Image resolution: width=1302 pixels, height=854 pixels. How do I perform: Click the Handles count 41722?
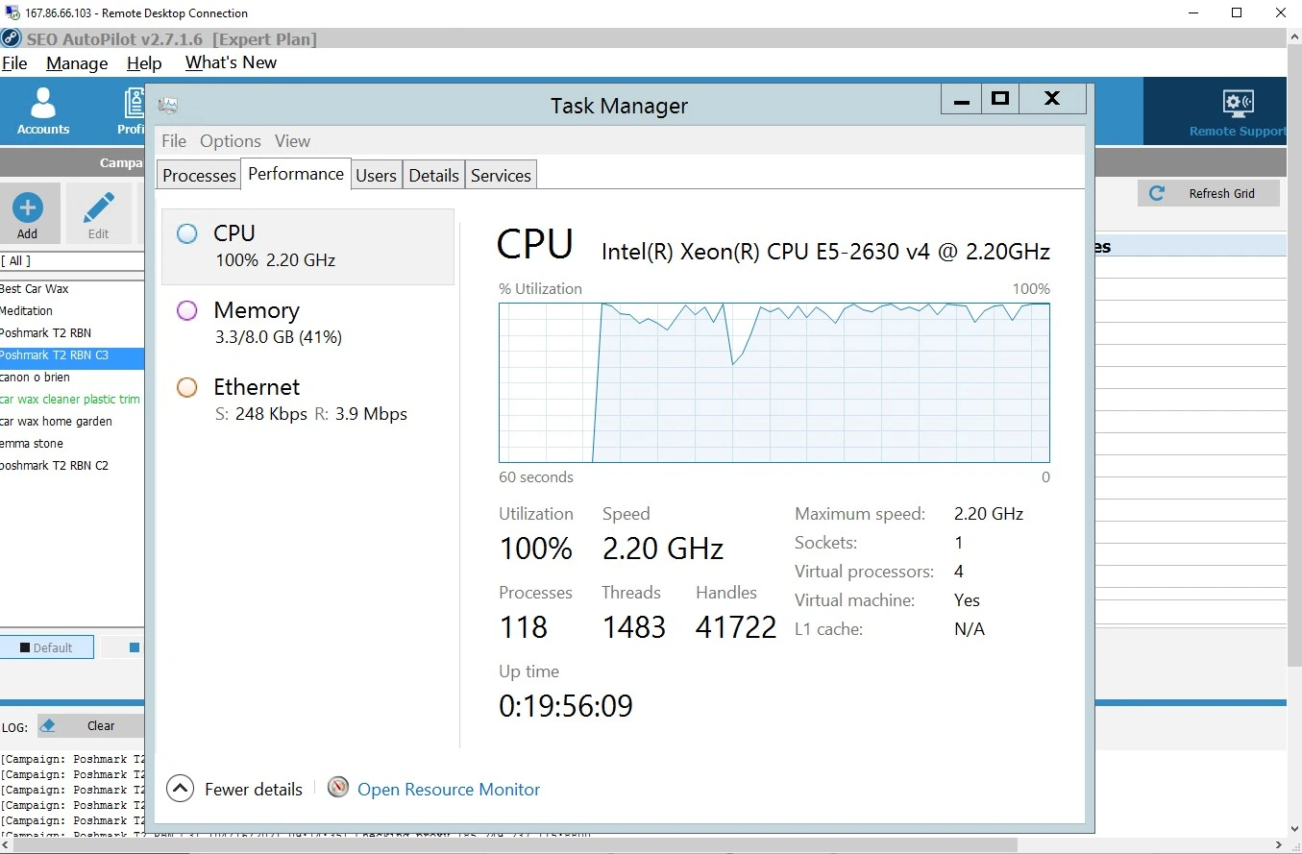point(736,627)
